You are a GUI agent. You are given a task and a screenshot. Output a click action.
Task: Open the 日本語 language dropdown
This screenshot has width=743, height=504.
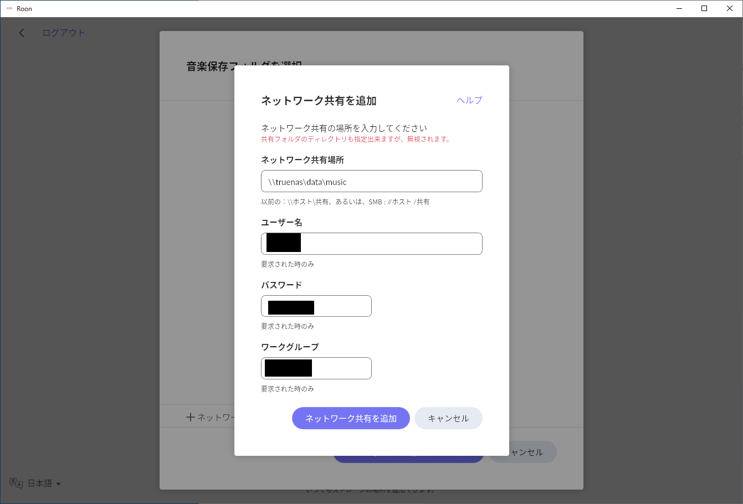44,484
